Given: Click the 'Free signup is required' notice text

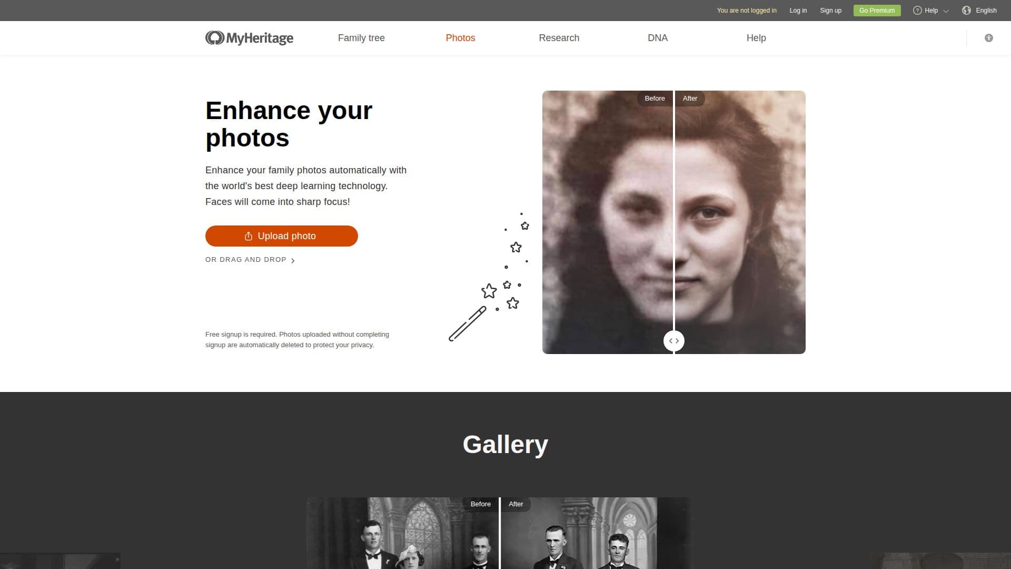Looking at the screenshot, I should tap(297, 340).
